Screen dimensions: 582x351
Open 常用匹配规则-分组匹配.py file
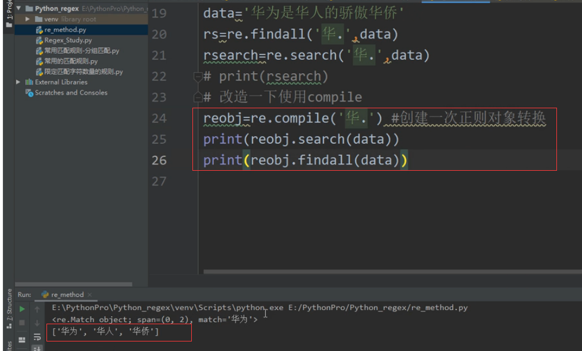tap(81, 51)
